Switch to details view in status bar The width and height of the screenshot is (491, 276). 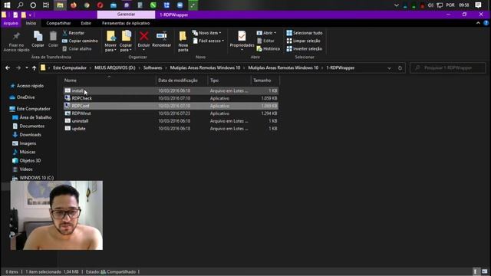coord(476,271)
